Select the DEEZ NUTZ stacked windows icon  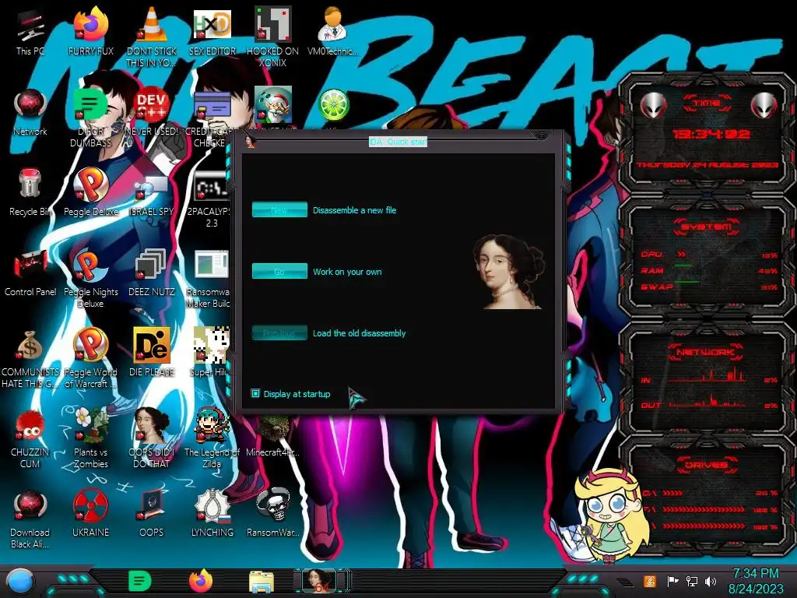[152, 273]
